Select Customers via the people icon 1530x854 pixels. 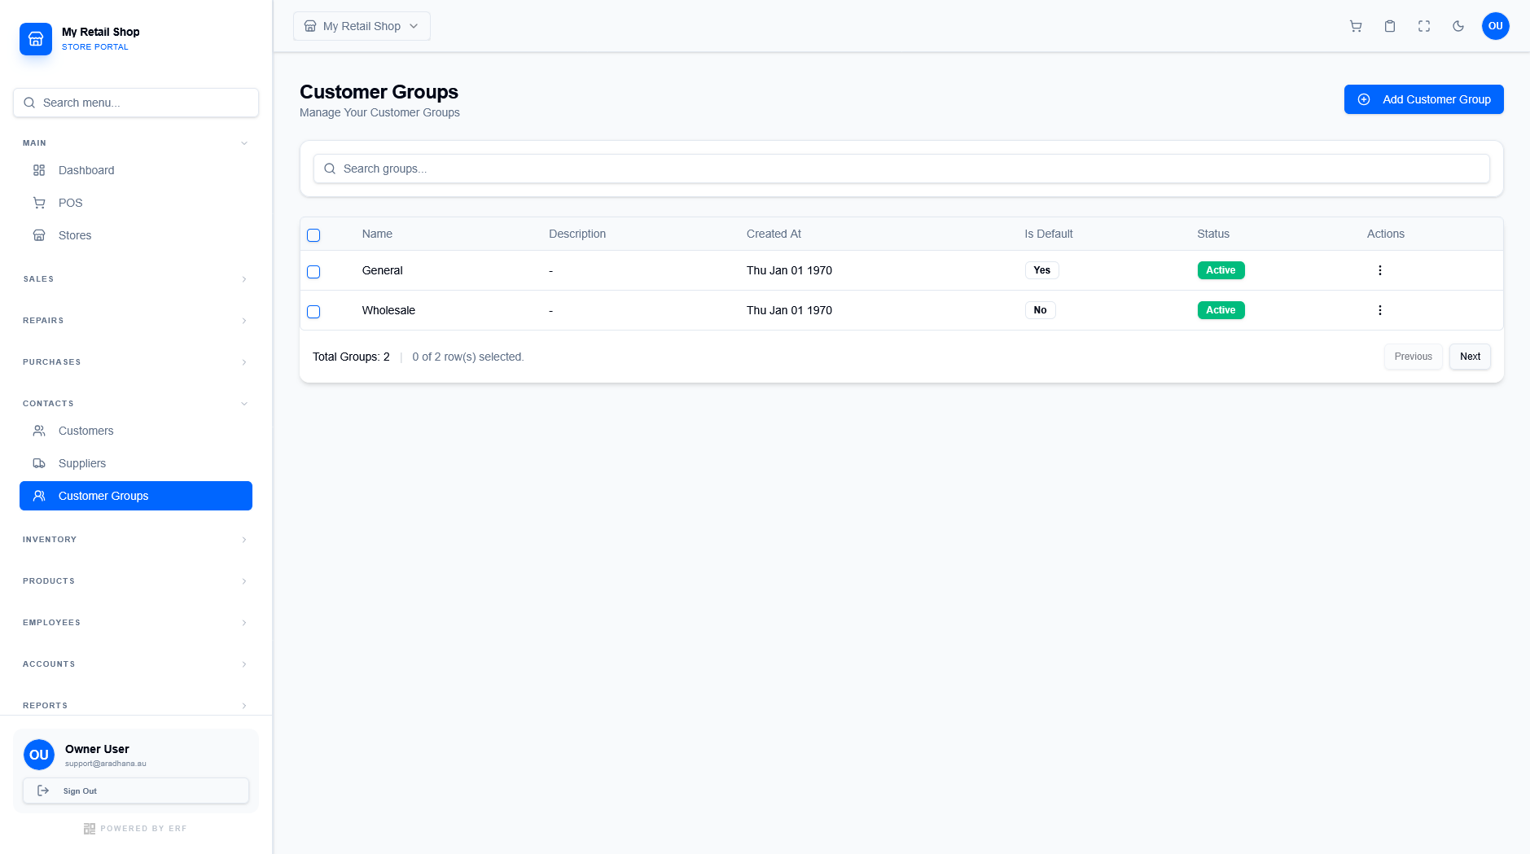pyautogui.click(x=39, y=430)
